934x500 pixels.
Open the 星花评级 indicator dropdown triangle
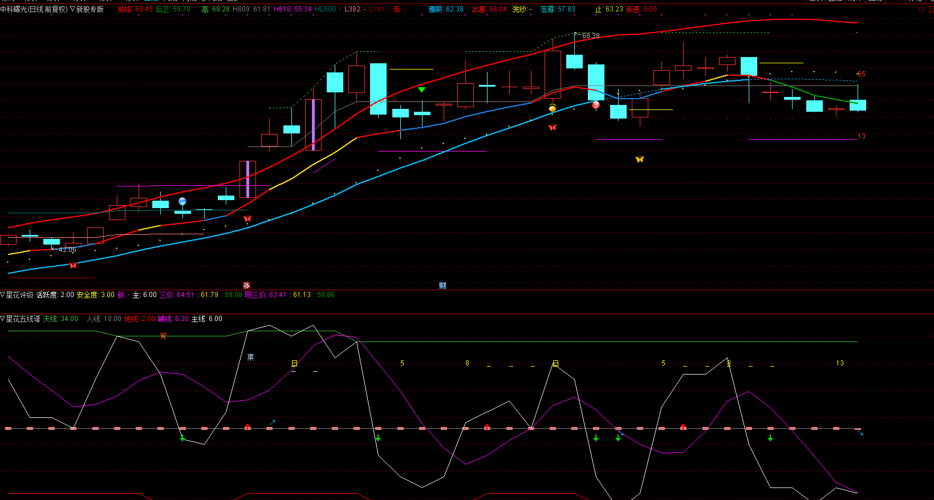(x=3, y=295)
